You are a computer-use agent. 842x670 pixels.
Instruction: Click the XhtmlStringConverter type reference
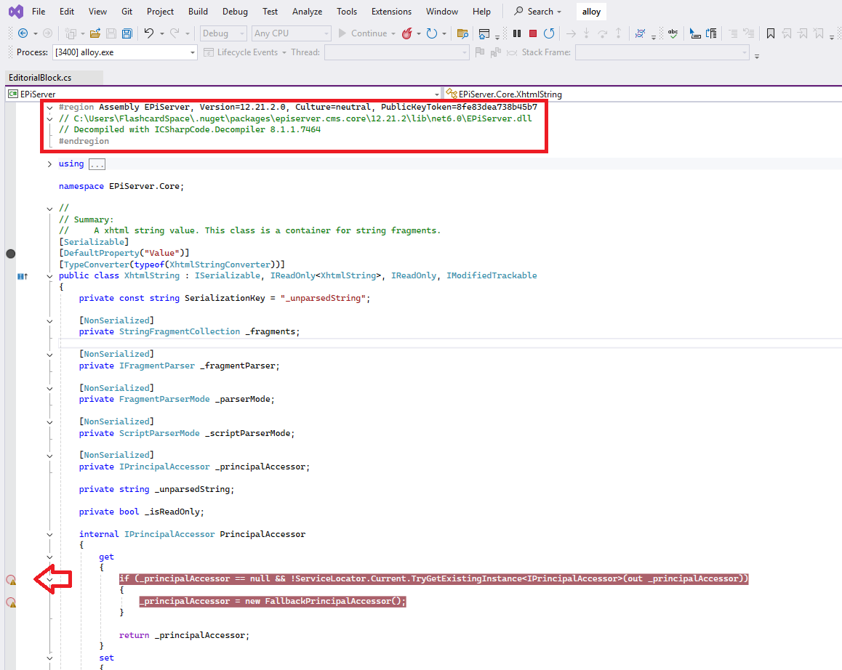[220, 264]
